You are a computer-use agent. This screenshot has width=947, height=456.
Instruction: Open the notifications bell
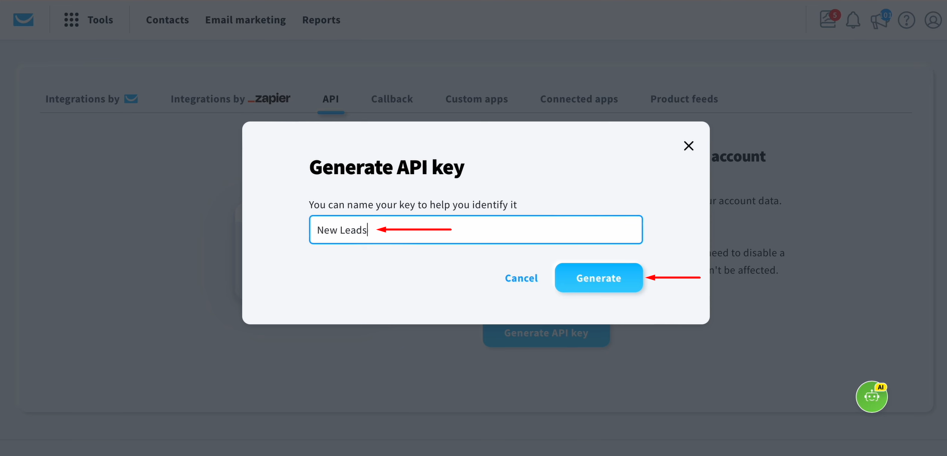(853, 20)
